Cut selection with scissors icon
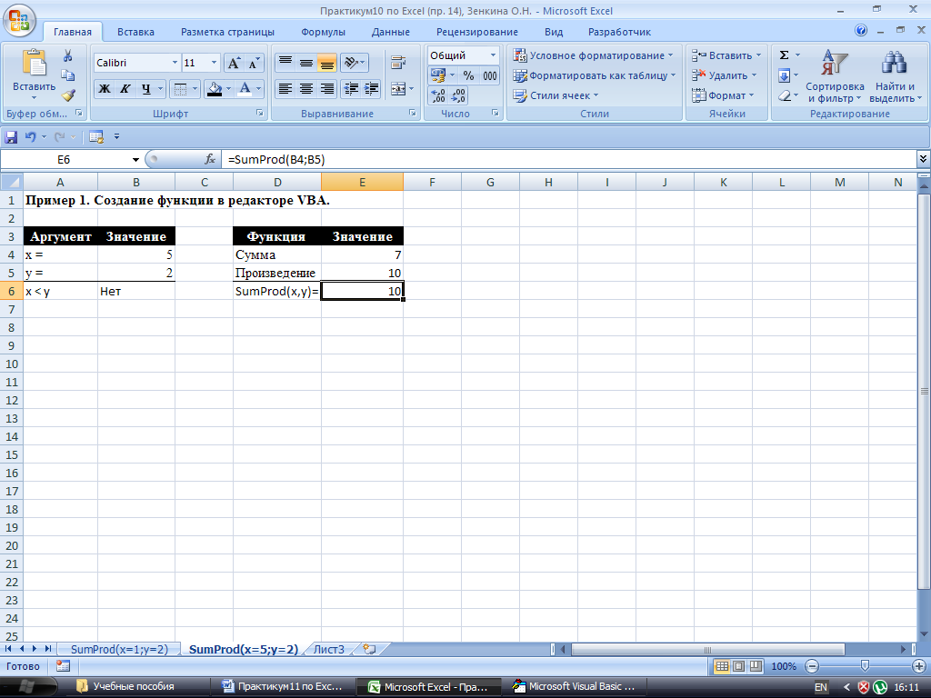 (67, 55)
